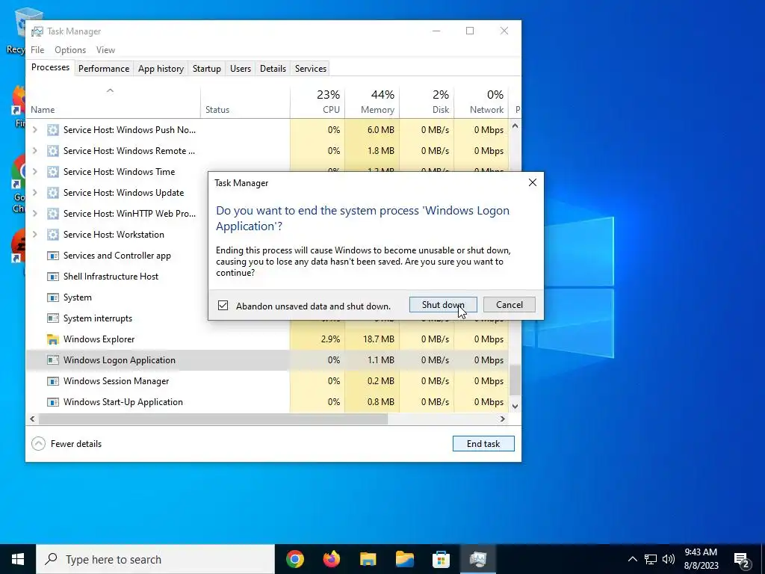The image size is (765, 574).
Task: Click the Task Manager taskbar icon
Action: [477, 559]
